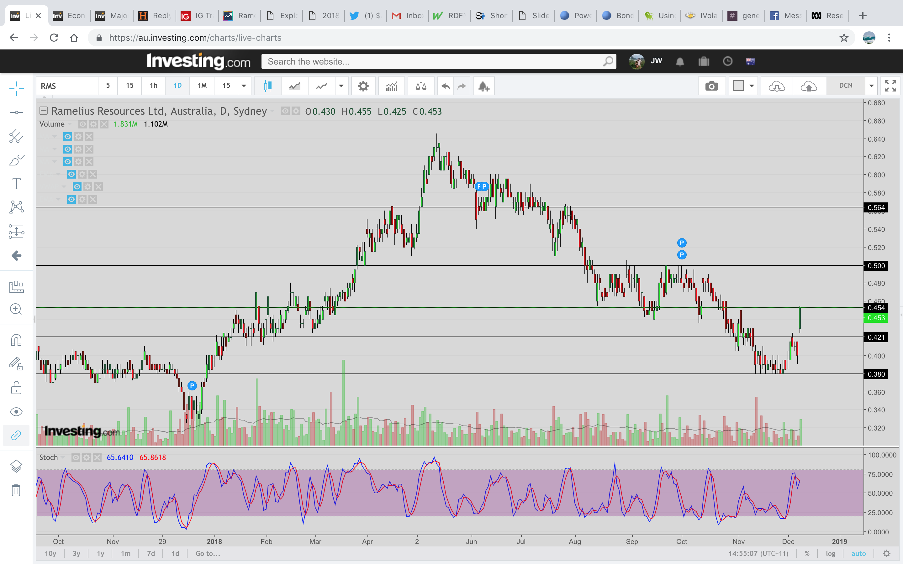The image size is (903, 564).
Task: Undo the last chart action
Action: (x=446, y=86)
